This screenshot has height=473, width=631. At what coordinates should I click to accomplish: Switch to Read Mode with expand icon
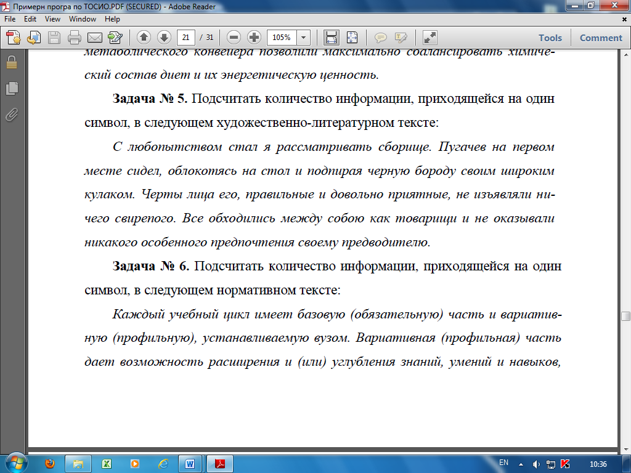point(429,38)
